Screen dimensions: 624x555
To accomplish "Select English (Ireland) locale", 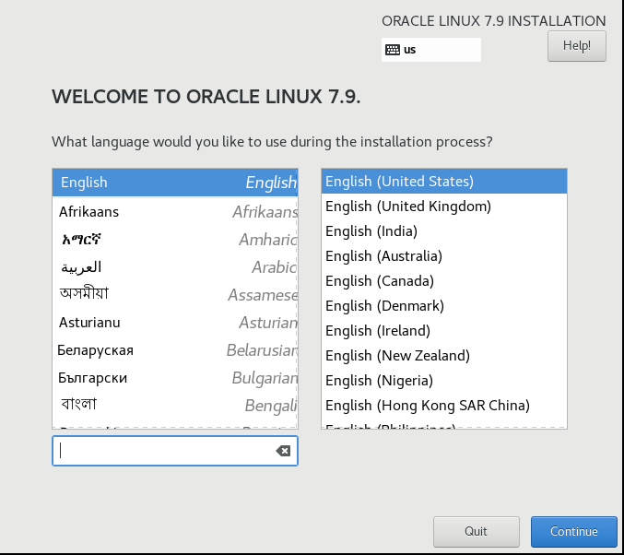I will [x=444, y=330].
